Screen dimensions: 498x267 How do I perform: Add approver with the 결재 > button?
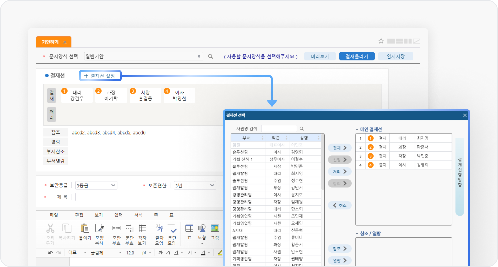click(340, 148)
